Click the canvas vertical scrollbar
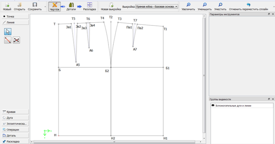The height and width of the screenshot is (144, 275). (x=204, y=75)
